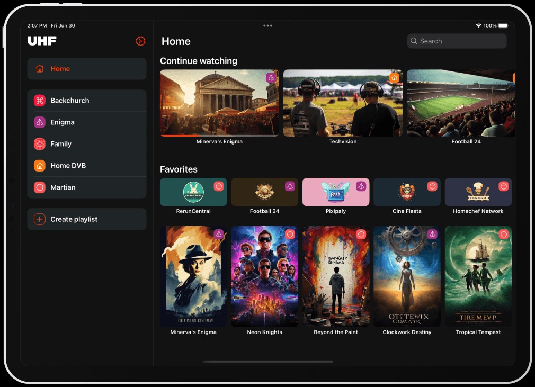
Task: Click the 'Cine Fiesta' label text
Action: [x=407, y=211]
